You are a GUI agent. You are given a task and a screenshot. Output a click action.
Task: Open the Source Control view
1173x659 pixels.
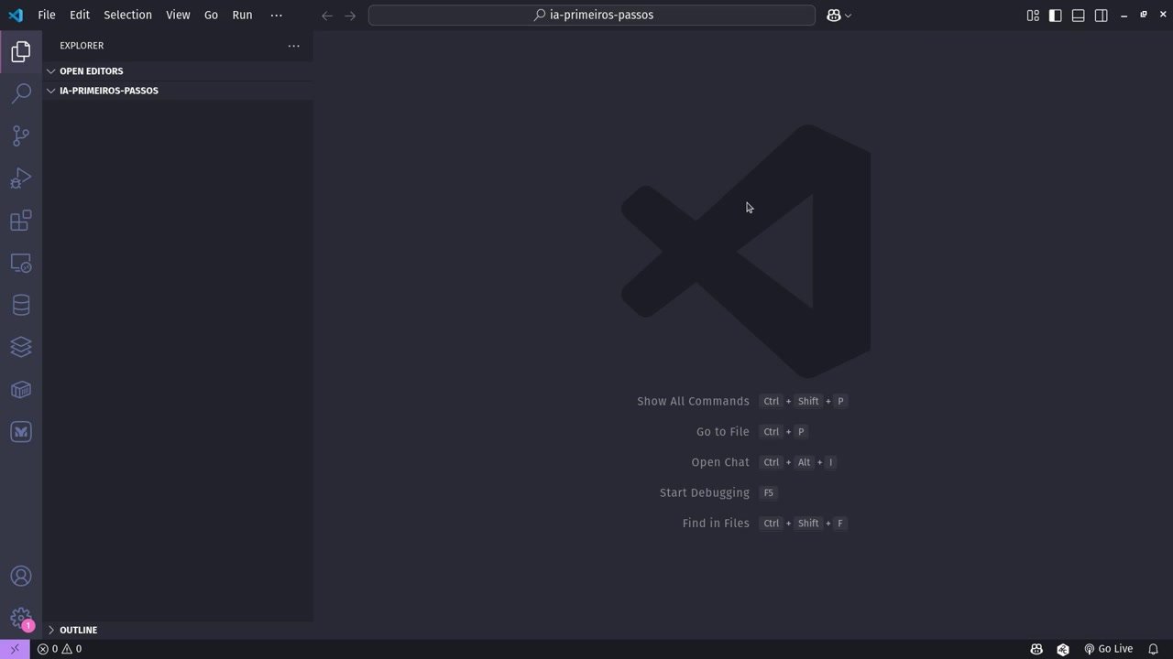tap(20, 135)
